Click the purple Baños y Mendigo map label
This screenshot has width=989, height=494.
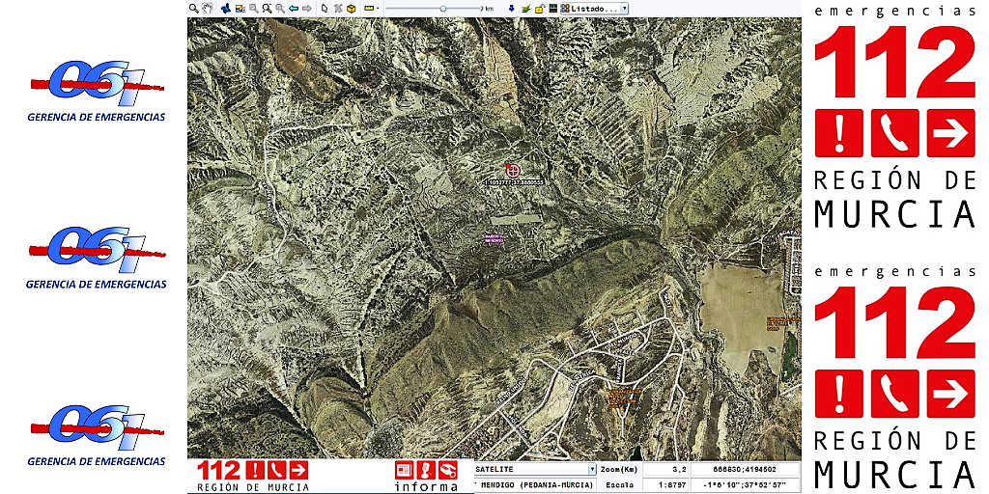click(x=494, y=239)
